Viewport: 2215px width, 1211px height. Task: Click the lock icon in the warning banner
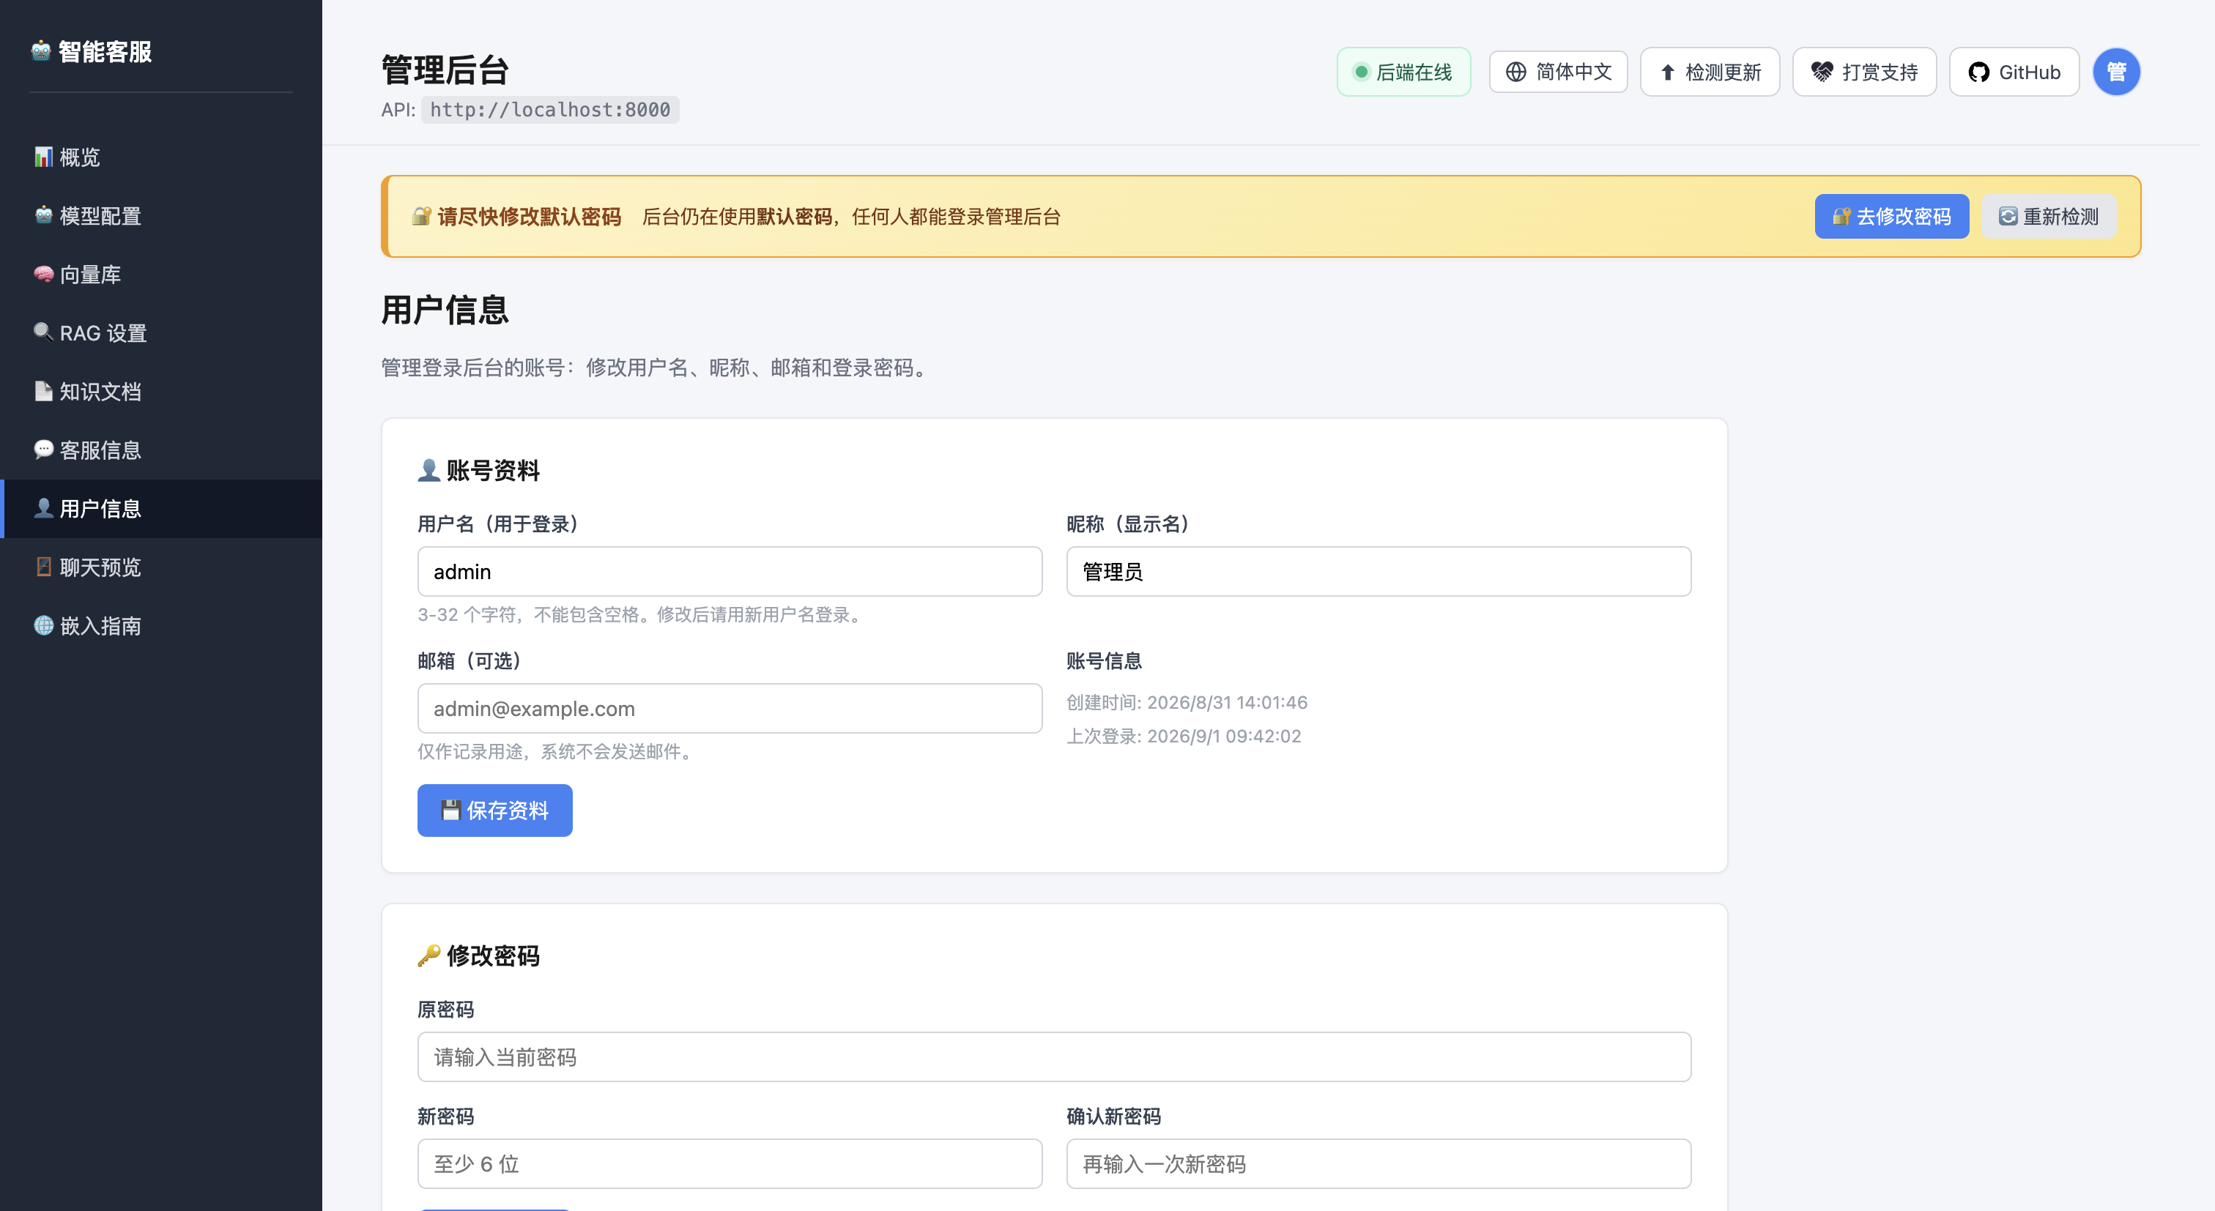click(421, 217)
